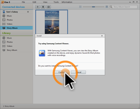This screenshot has height=109, width=140.
Task: Open Videos in the Library section
Action: coord(17,46)
